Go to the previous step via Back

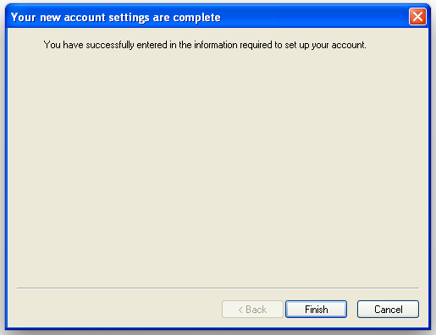pyautogui.click(x=252, y=309)
